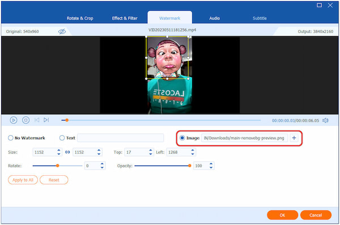Decrease the Size width value
The width and height of the screenshot is (340, 225).
pyautogui.click(x=59, y=154)
